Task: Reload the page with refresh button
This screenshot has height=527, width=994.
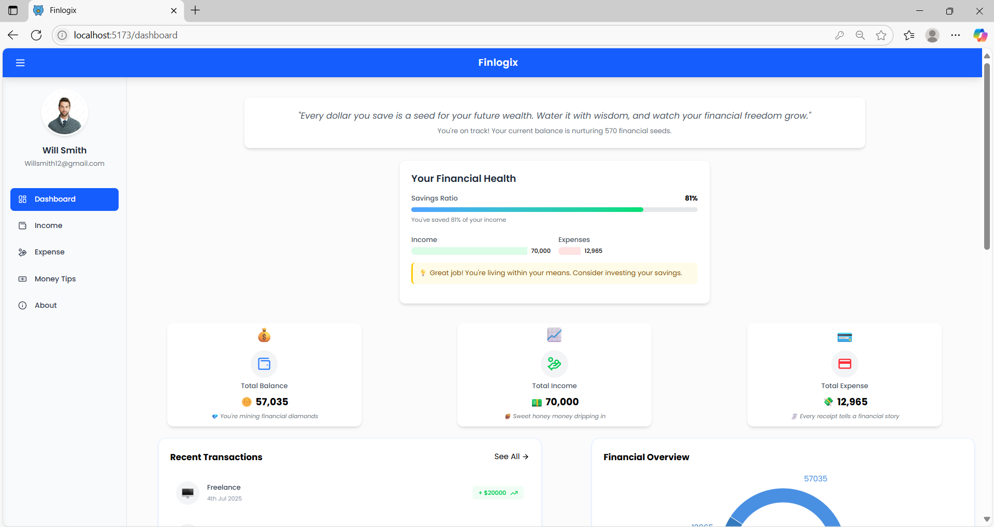Action: pos(36,35)
